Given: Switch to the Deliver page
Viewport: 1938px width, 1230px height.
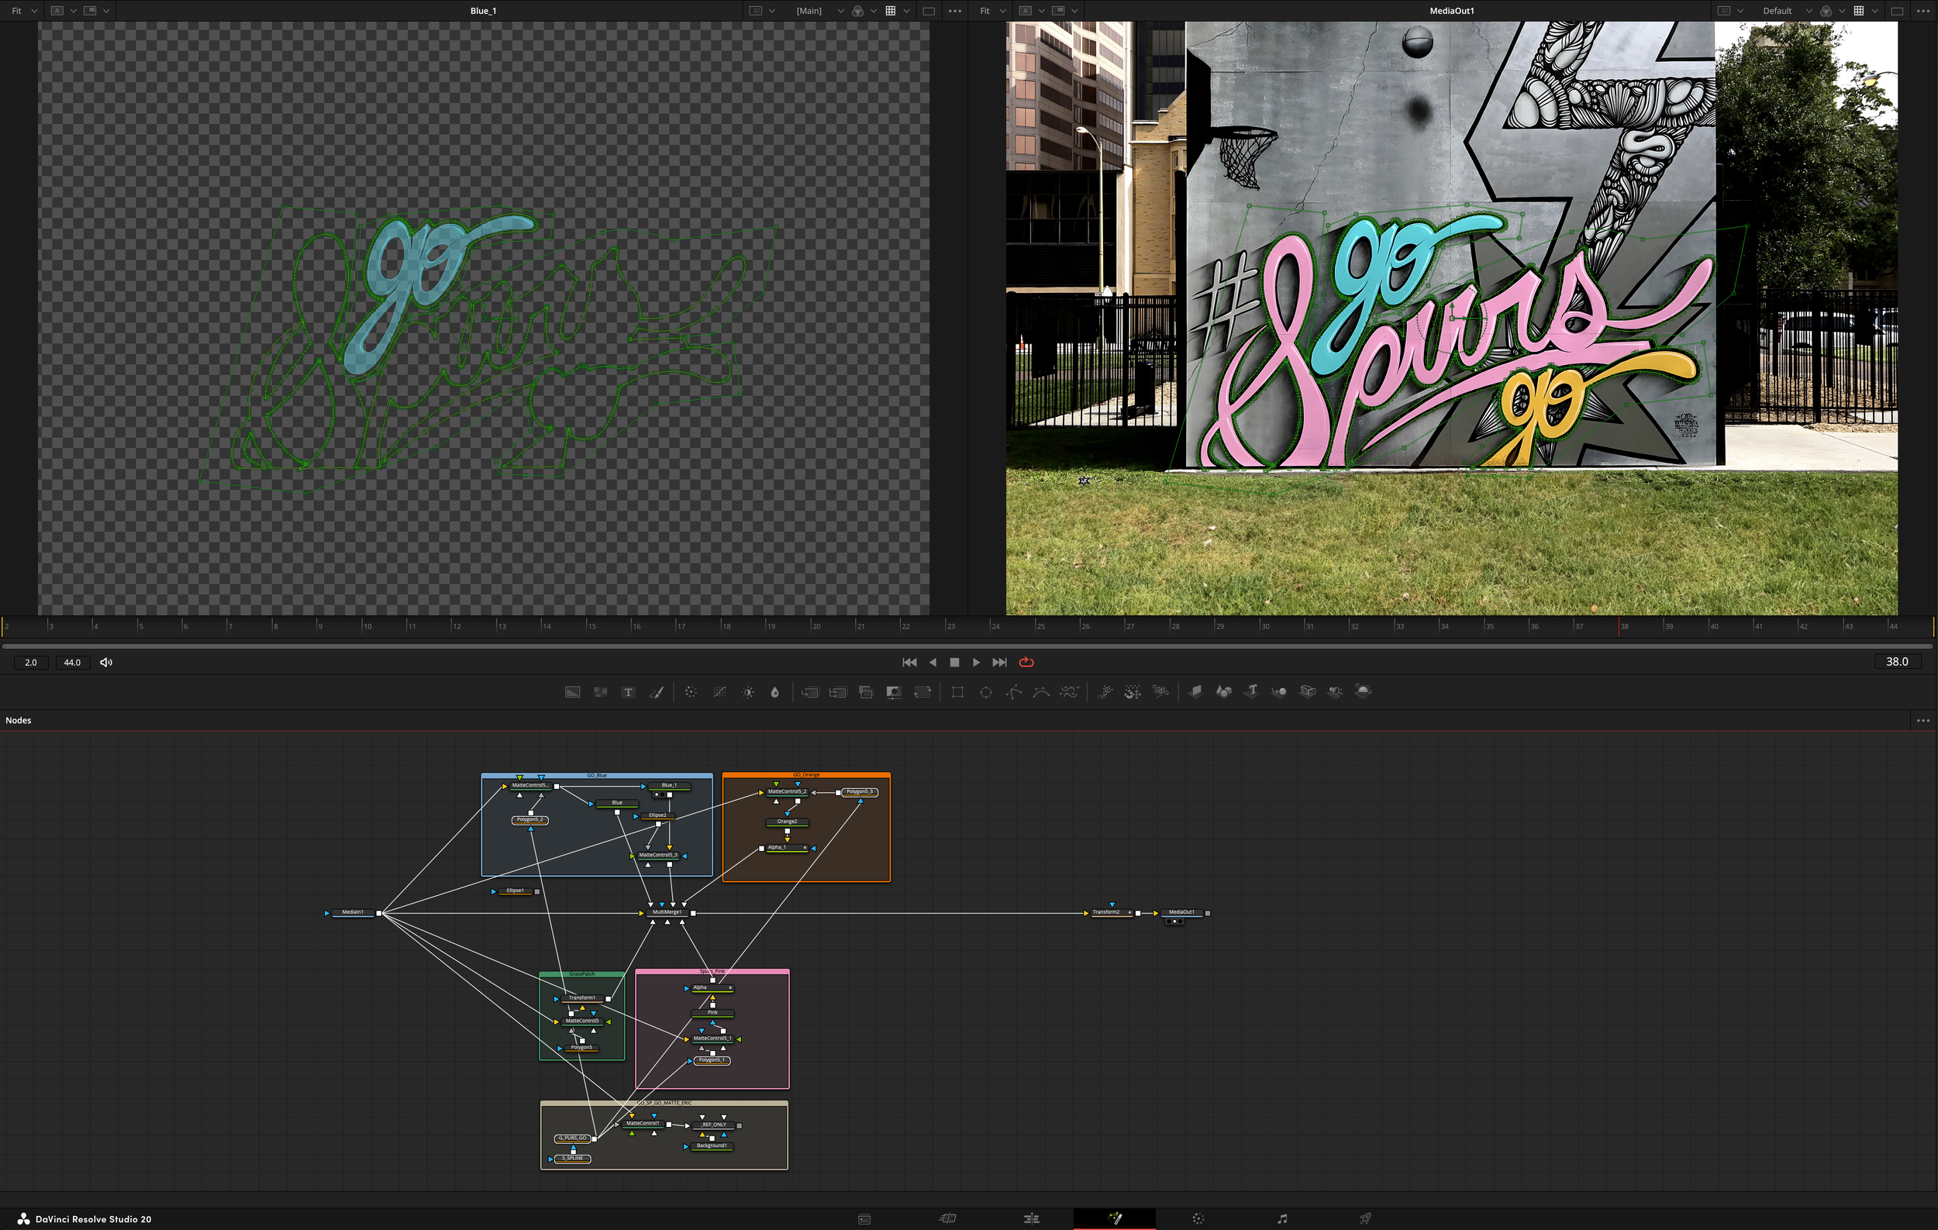Looking at the screenshot, I should pyautogui.click(x=1366, y=1218).
